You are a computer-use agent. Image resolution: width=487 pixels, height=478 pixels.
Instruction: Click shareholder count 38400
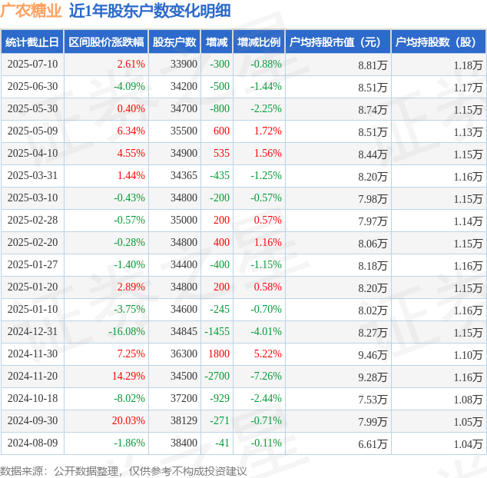click(184, 443)
